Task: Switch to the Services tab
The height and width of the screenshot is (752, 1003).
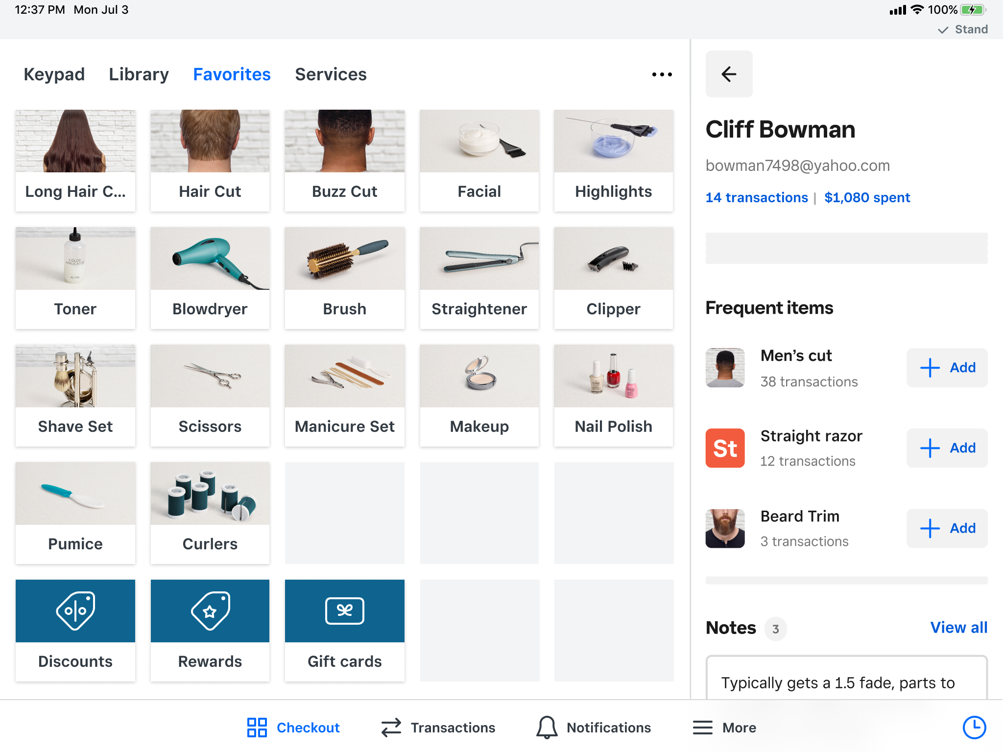Action: pyautogui.click(x=331, y=74)
